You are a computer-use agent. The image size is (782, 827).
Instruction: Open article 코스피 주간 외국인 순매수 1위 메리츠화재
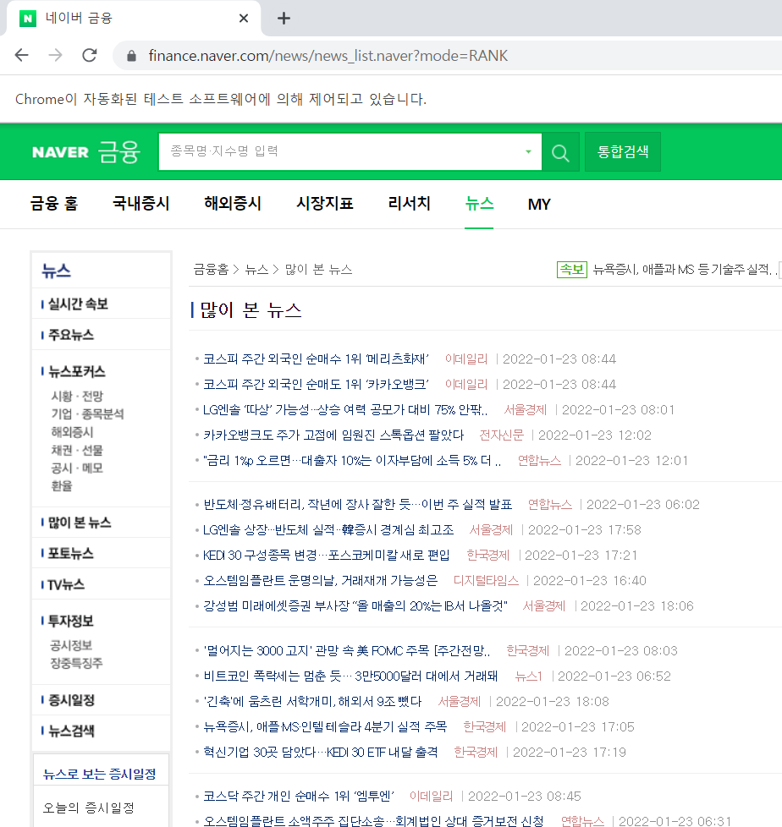[316, 359]
